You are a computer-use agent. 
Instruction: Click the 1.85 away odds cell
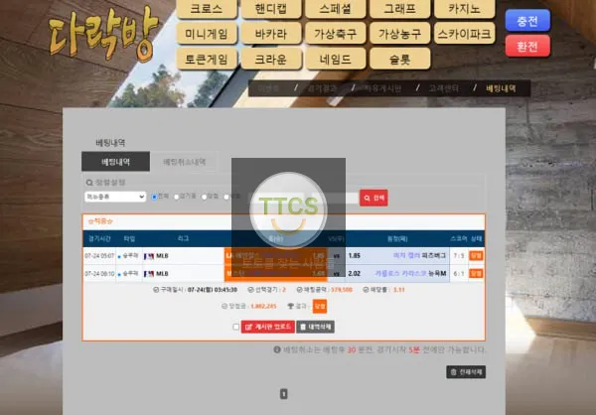[355, 256]
